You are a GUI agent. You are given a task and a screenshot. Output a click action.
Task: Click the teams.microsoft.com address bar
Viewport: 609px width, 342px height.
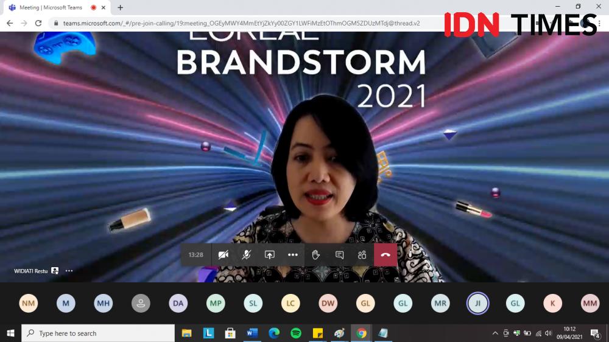coord(242,23)
